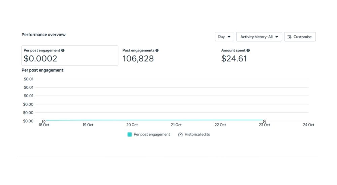Click the 106,828 post engagements value
This screenshot has width=337, height=185.
[x=138, y=59]
